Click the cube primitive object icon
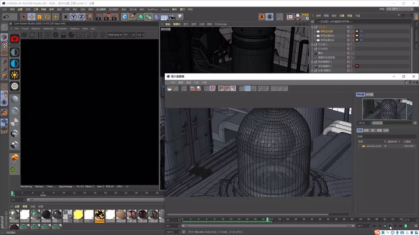 (125, 17)
